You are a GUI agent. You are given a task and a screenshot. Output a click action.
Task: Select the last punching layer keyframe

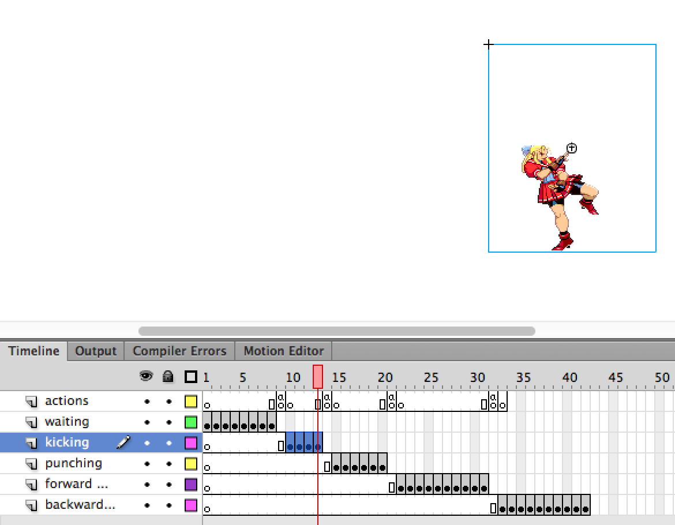pos(382,463)
